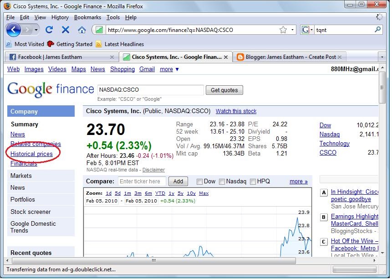Set chart zoom to 5d
This screenshot has height=280, width=392.
click(117, 193)
